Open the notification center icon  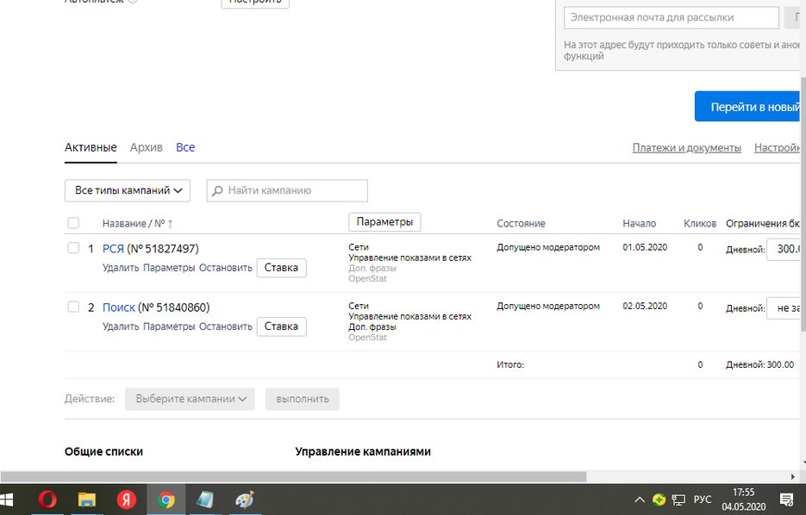click(x=786, y=499)
